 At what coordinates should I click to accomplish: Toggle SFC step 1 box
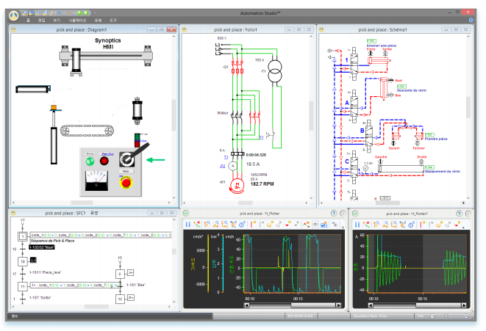(x=23, y=237)
